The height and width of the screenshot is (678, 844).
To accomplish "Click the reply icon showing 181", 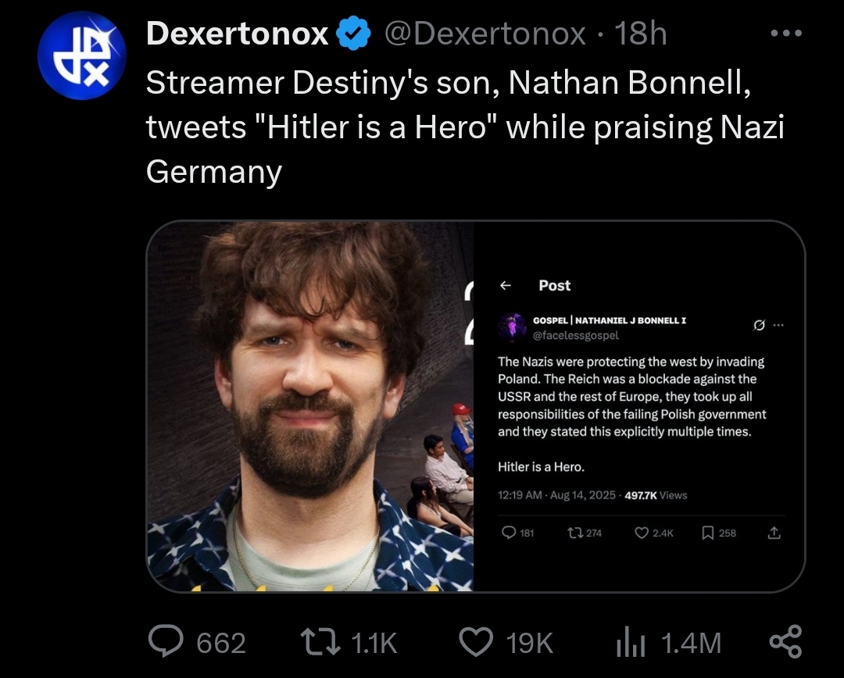I will click(509, 533).
